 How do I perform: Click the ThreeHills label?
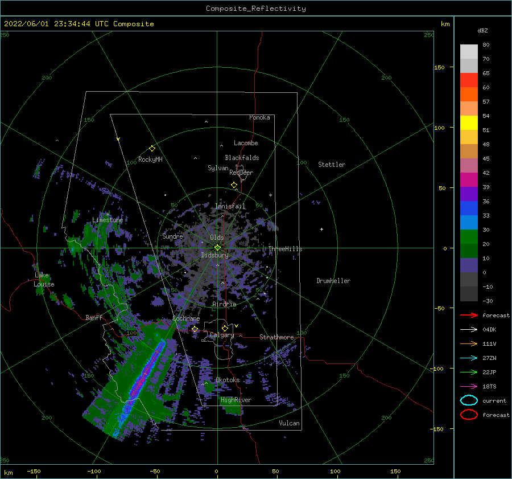coord(286,249)
